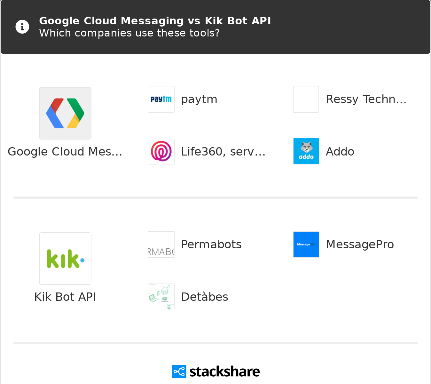Click the Detàbes logo thumbnail
The image size is (431, 384).
pyautogui.click(x=161, y=297)
